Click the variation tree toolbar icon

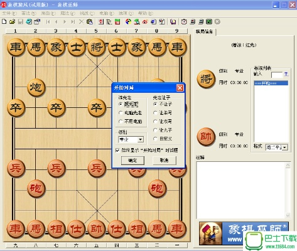coord(109,22)
